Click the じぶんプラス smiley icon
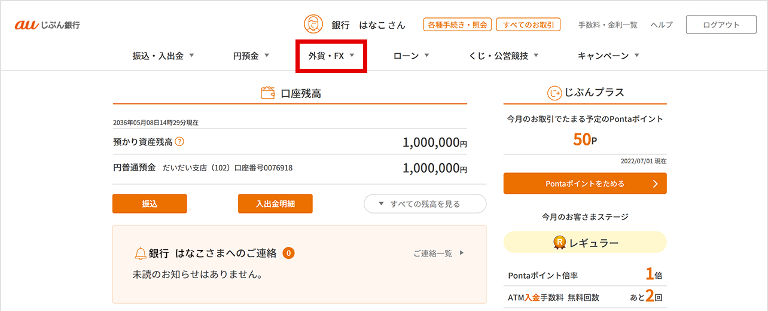Viewport: 768px width, 311px height. 554,93
